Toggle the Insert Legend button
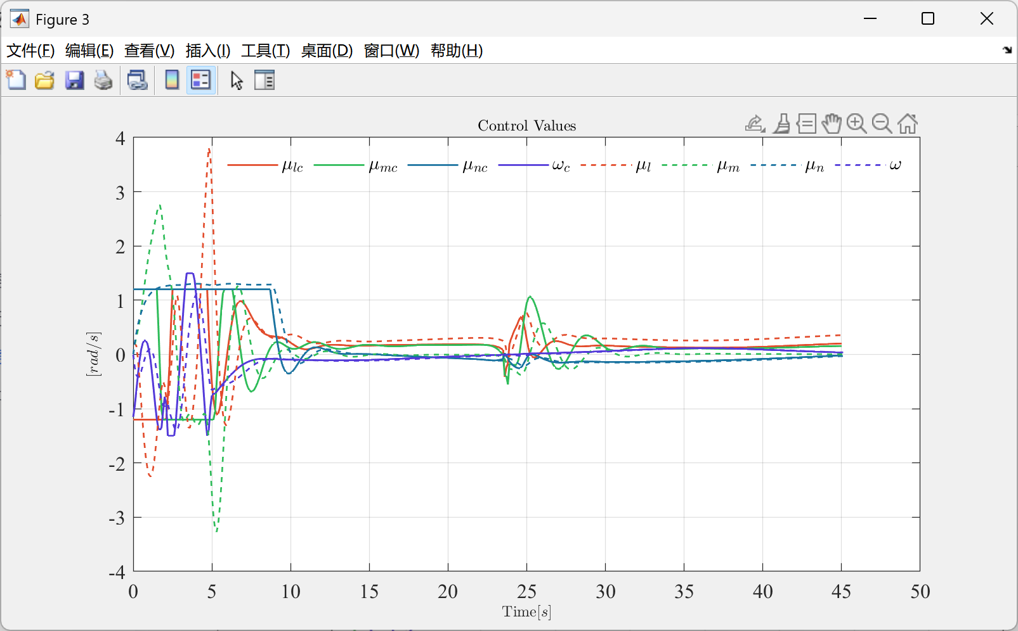Screen dimensions: 1018x631 coord(200,80)
